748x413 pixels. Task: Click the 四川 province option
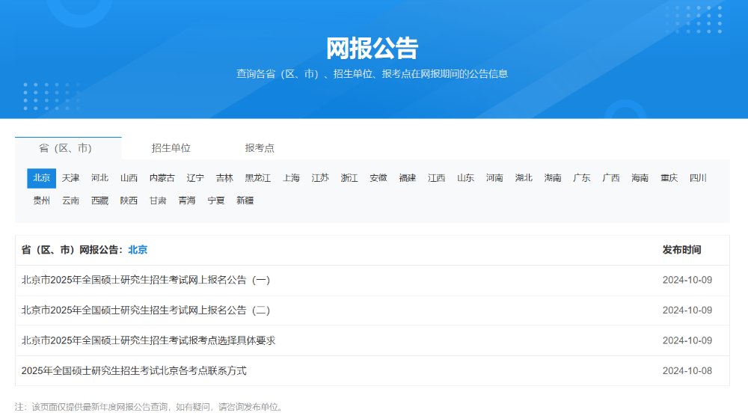tap(698, 178)
